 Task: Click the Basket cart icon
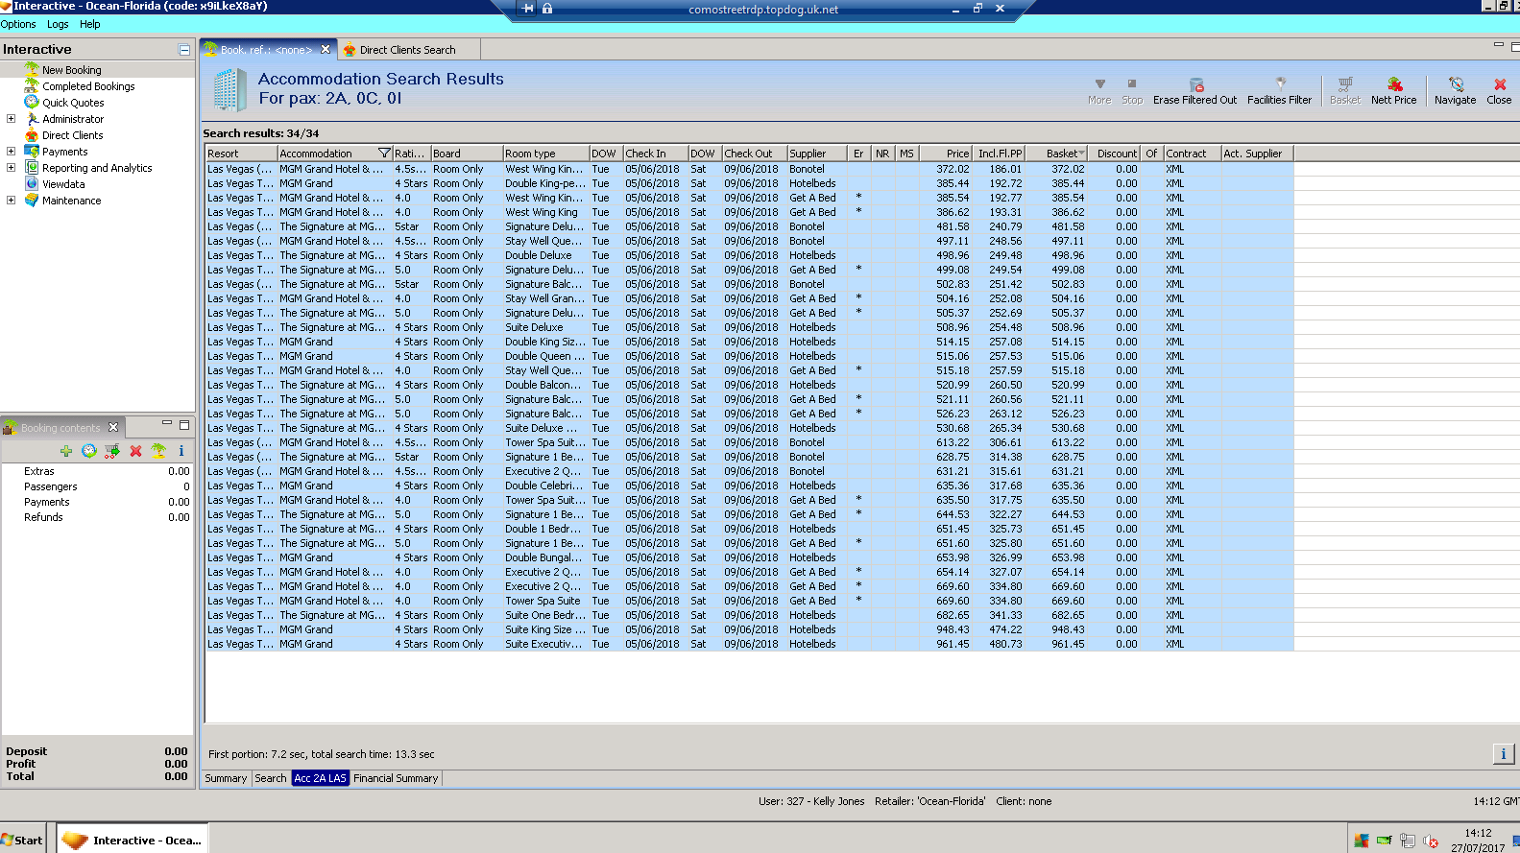pyautogui.click(x=1345, y=84)
